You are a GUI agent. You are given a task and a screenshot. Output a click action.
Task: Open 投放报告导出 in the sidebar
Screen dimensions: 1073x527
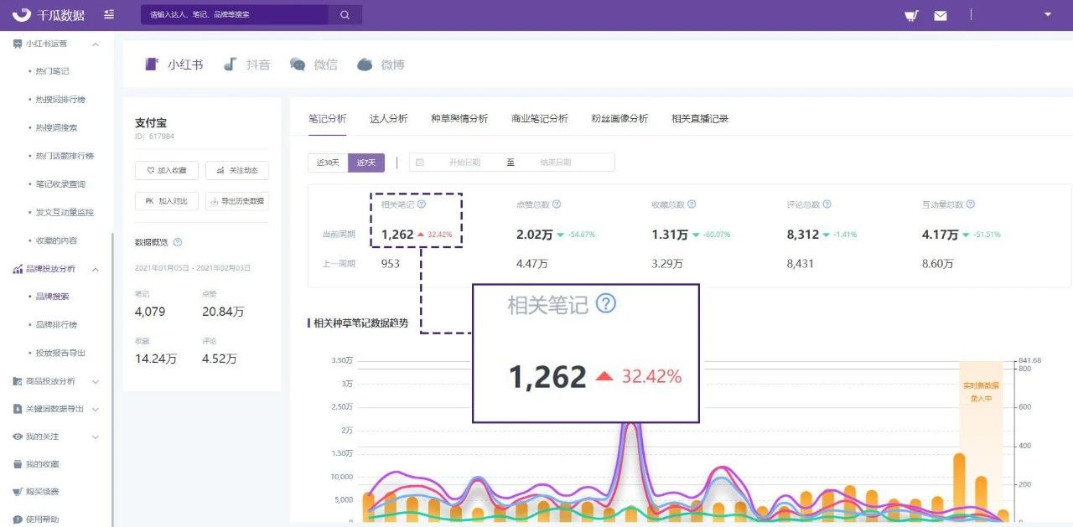(60, 354)
